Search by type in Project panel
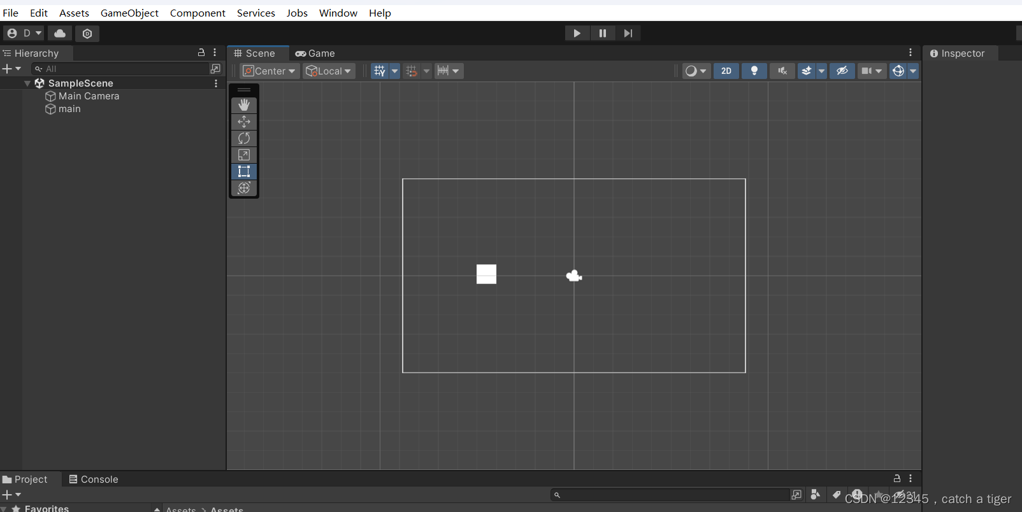 coord(816,495)
